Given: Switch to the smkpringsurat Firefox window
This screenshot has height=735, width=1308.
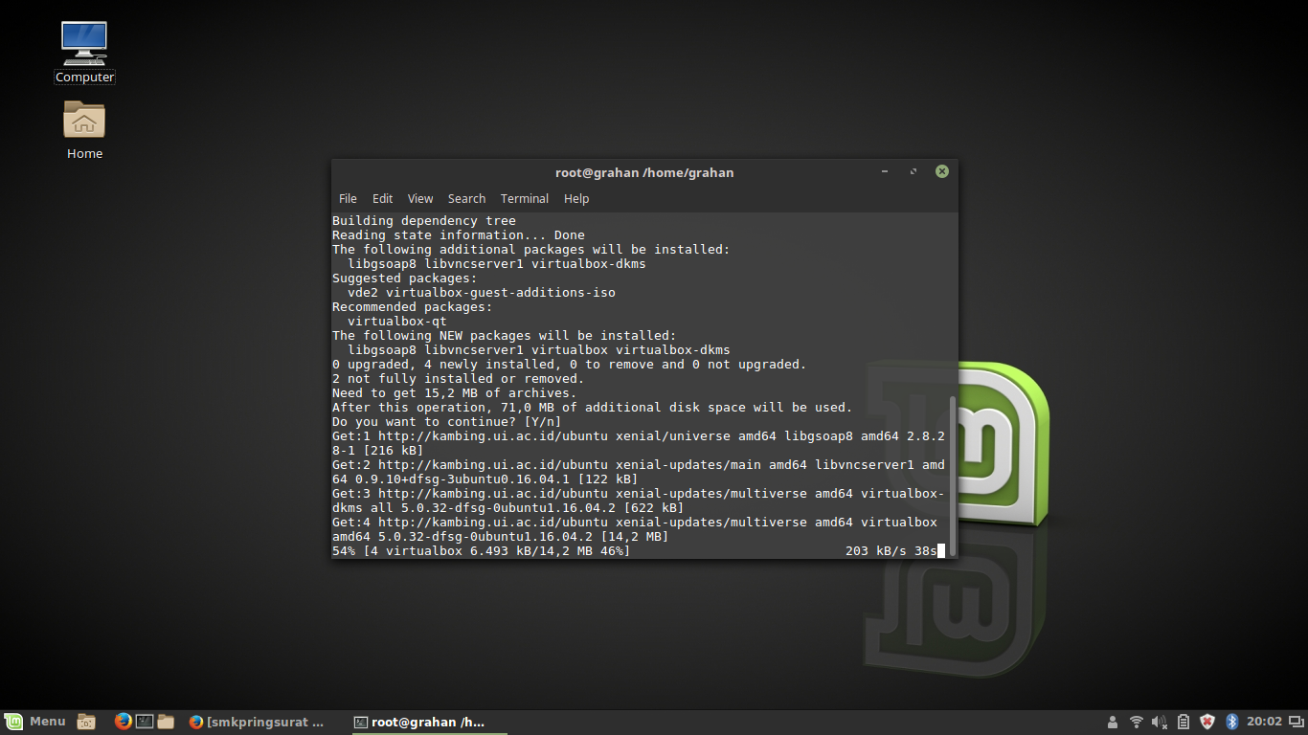Looking at the screenshot, I should [256, 722].
